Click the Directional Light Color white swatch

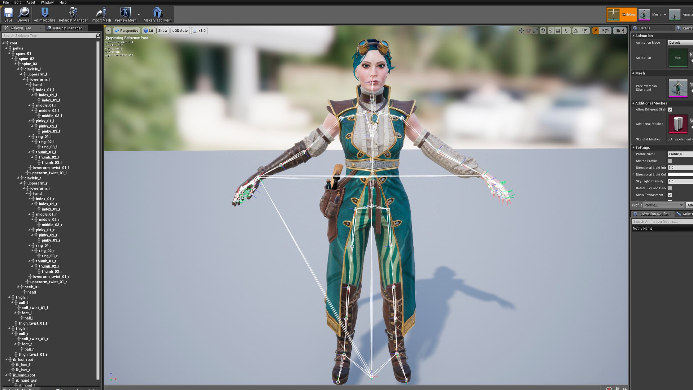680,175
